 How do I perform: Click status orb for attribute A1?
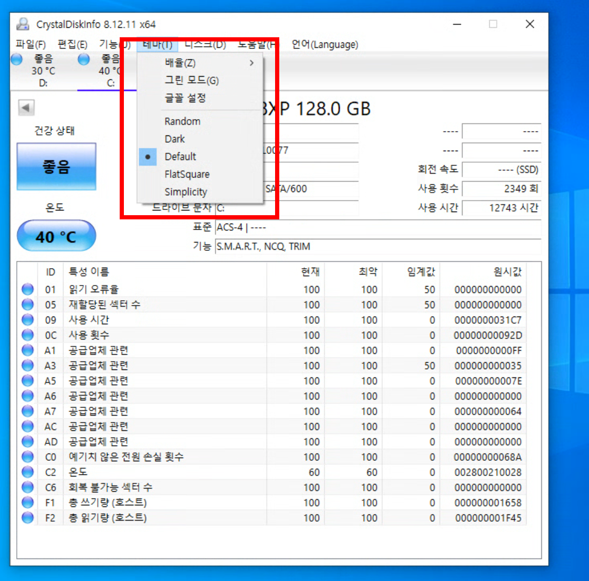pyautogui.click(x=27, y=350)
